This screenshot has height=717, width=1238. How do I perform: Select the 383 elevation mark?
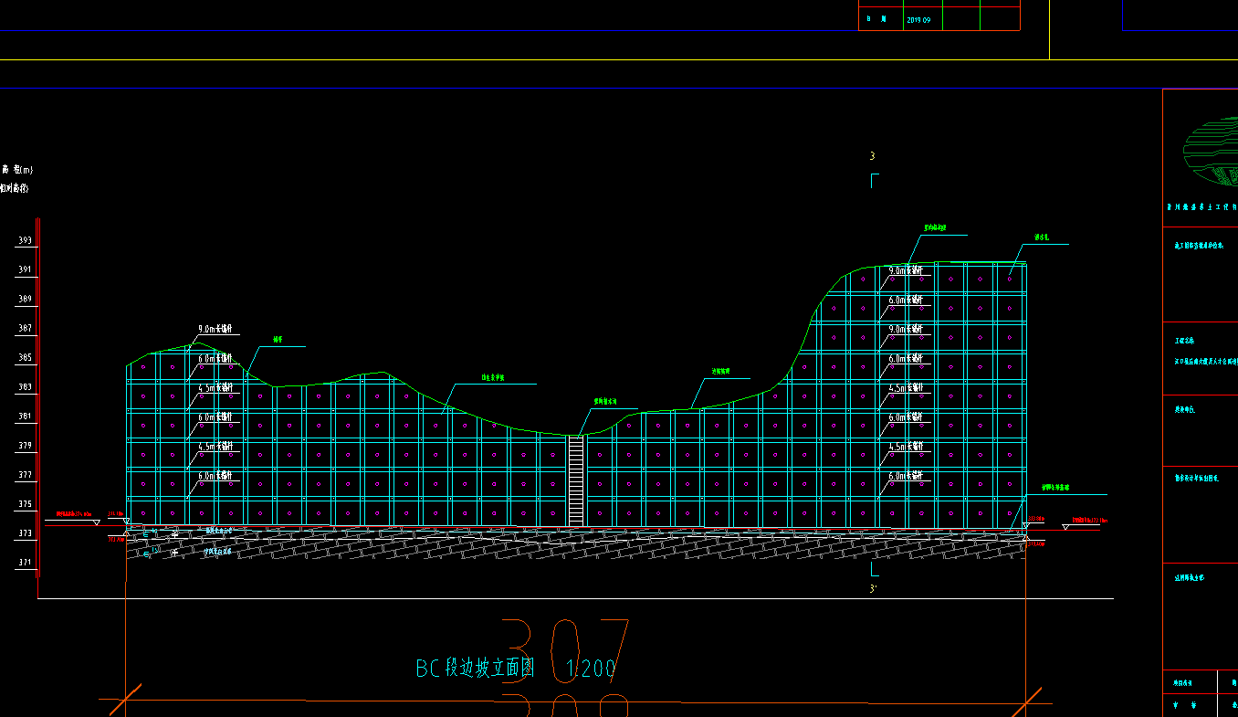click(25, 387)
